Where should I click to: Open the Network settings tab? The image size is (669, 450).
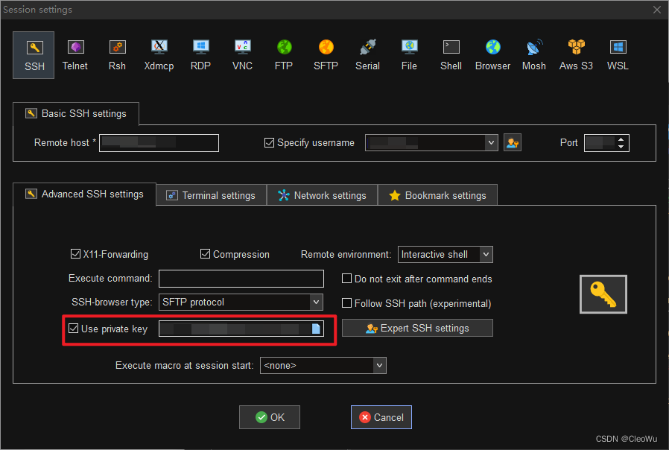tap(323, 195)
